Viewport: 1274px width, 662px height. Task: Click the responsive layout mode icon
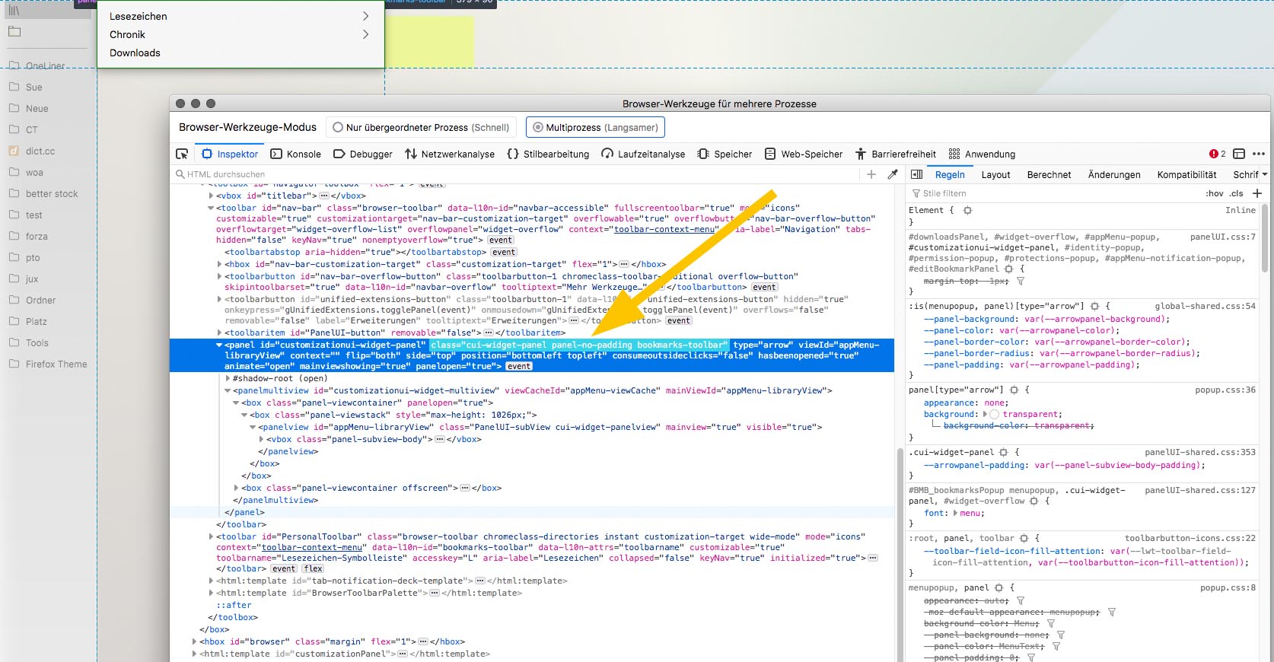pos(1239,154)
